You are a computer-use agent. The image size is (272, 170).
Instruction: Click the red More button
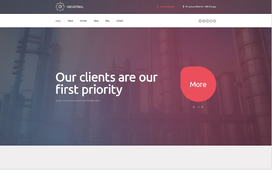tap(198, 84)
